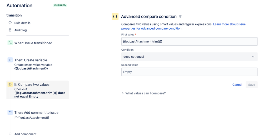Select the When: Issue transitioned step
Image resolution: width=263 pixels, height=139 pixels.
(x=33, y=43)
